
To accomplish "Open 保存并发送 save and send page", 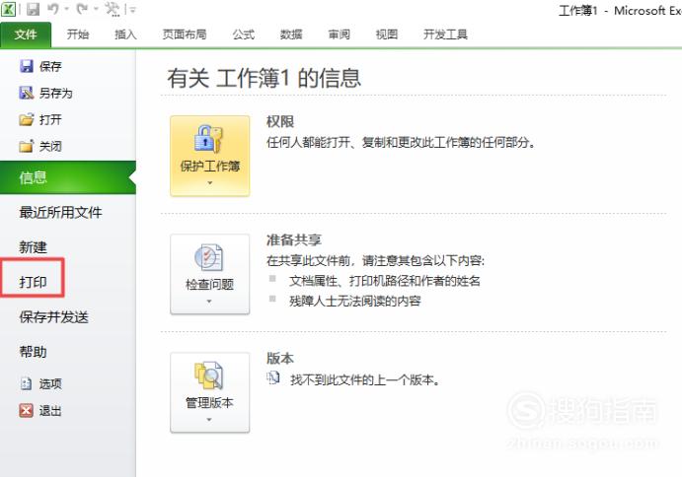I will click(x=53, y=317).
